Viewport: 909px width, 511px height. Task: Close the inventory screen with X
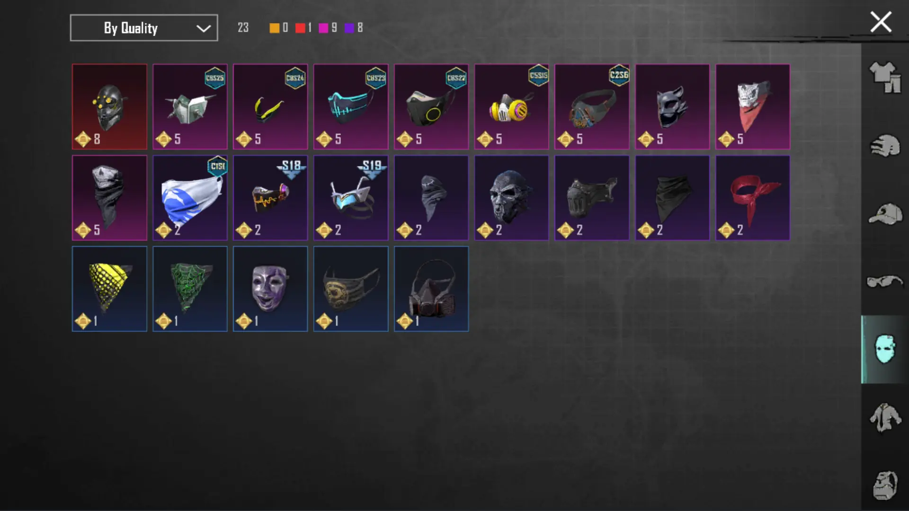(x=881, y=22)
